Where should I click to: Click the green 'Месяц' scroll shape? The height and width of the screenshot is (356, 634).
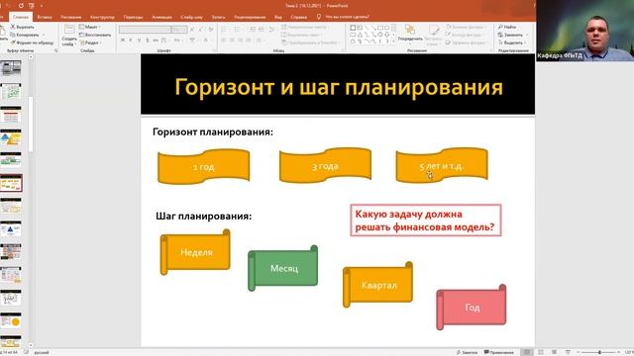coord(283,268)
